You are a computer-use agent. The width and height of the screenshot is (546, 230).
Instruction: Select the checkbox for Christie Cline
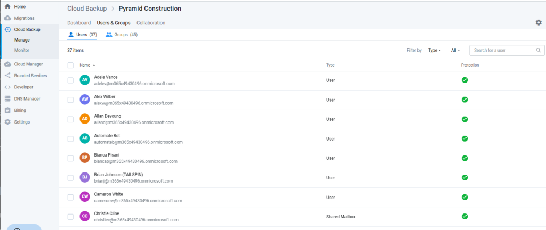70,217
